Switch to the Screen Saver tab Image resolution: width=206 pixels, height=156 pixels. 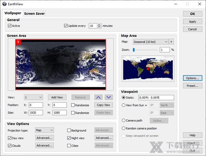tap(34, 13)
